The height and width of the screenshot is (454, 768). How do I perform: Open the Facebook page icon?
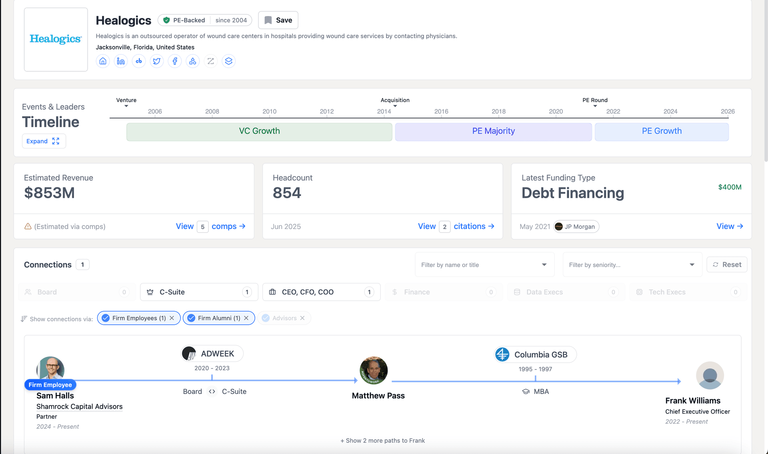(175, 61)
